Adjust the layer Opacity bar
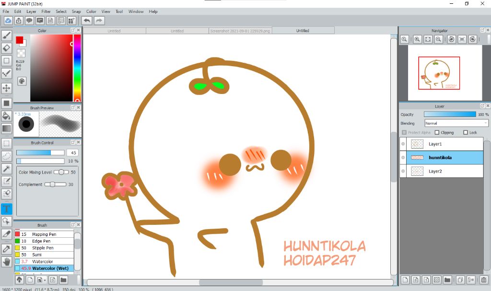Image resolution: width=491 pixels, height=291 pixels. click(x=450, y=114)
